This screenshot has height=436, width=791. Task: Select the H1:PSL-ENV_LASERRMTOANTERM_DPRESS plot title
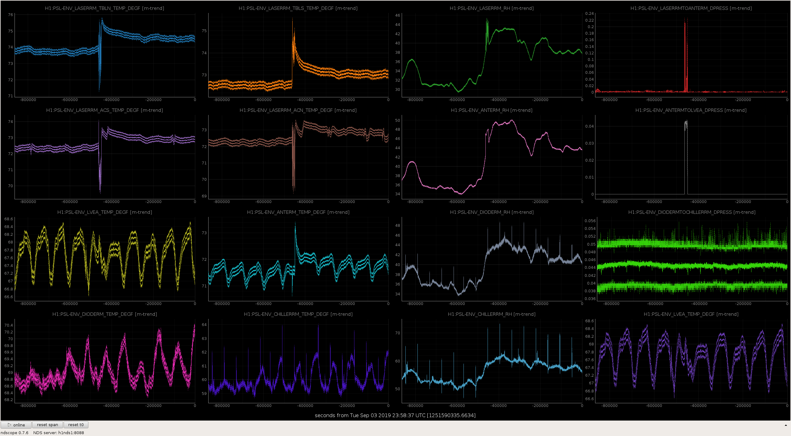coord(691,8)
